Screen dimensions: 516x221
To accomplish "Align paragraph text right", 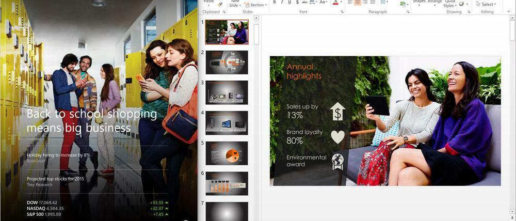I will pyautogui.click(x=365, y=2).
